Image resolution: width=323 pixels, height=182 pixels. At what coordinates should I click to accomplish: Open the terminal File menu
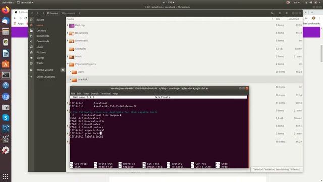click(73, 93)
